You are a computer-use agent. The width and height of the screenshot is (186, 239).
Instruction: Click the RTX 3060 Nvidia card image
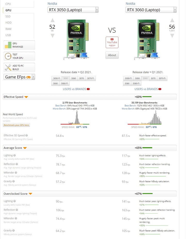click(x=147, y=40)
